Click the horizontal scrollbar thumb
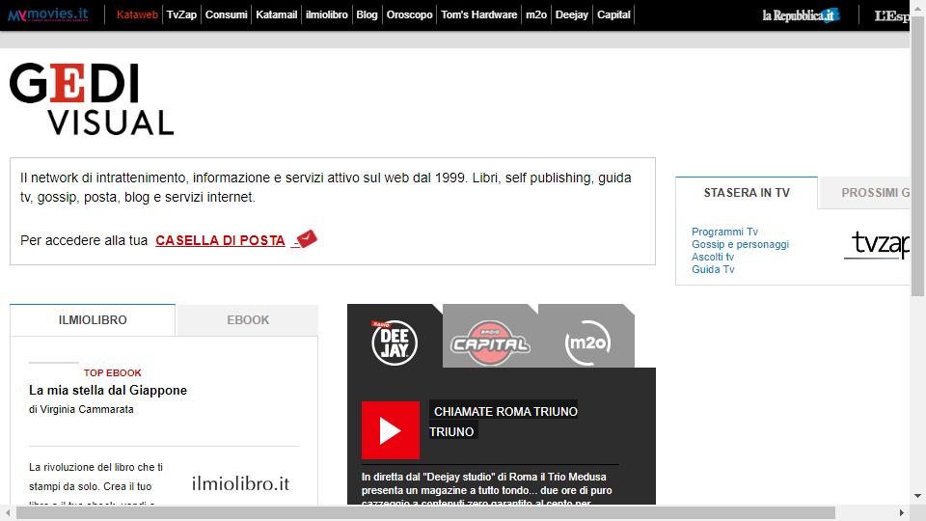The height and width of the screenshot is (521, 926). click(x=425, y=512)
